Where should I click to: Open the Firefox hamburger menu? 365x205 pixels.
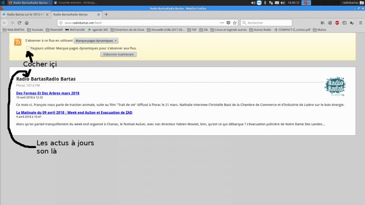pyautogui.click(x=361, y=23)
